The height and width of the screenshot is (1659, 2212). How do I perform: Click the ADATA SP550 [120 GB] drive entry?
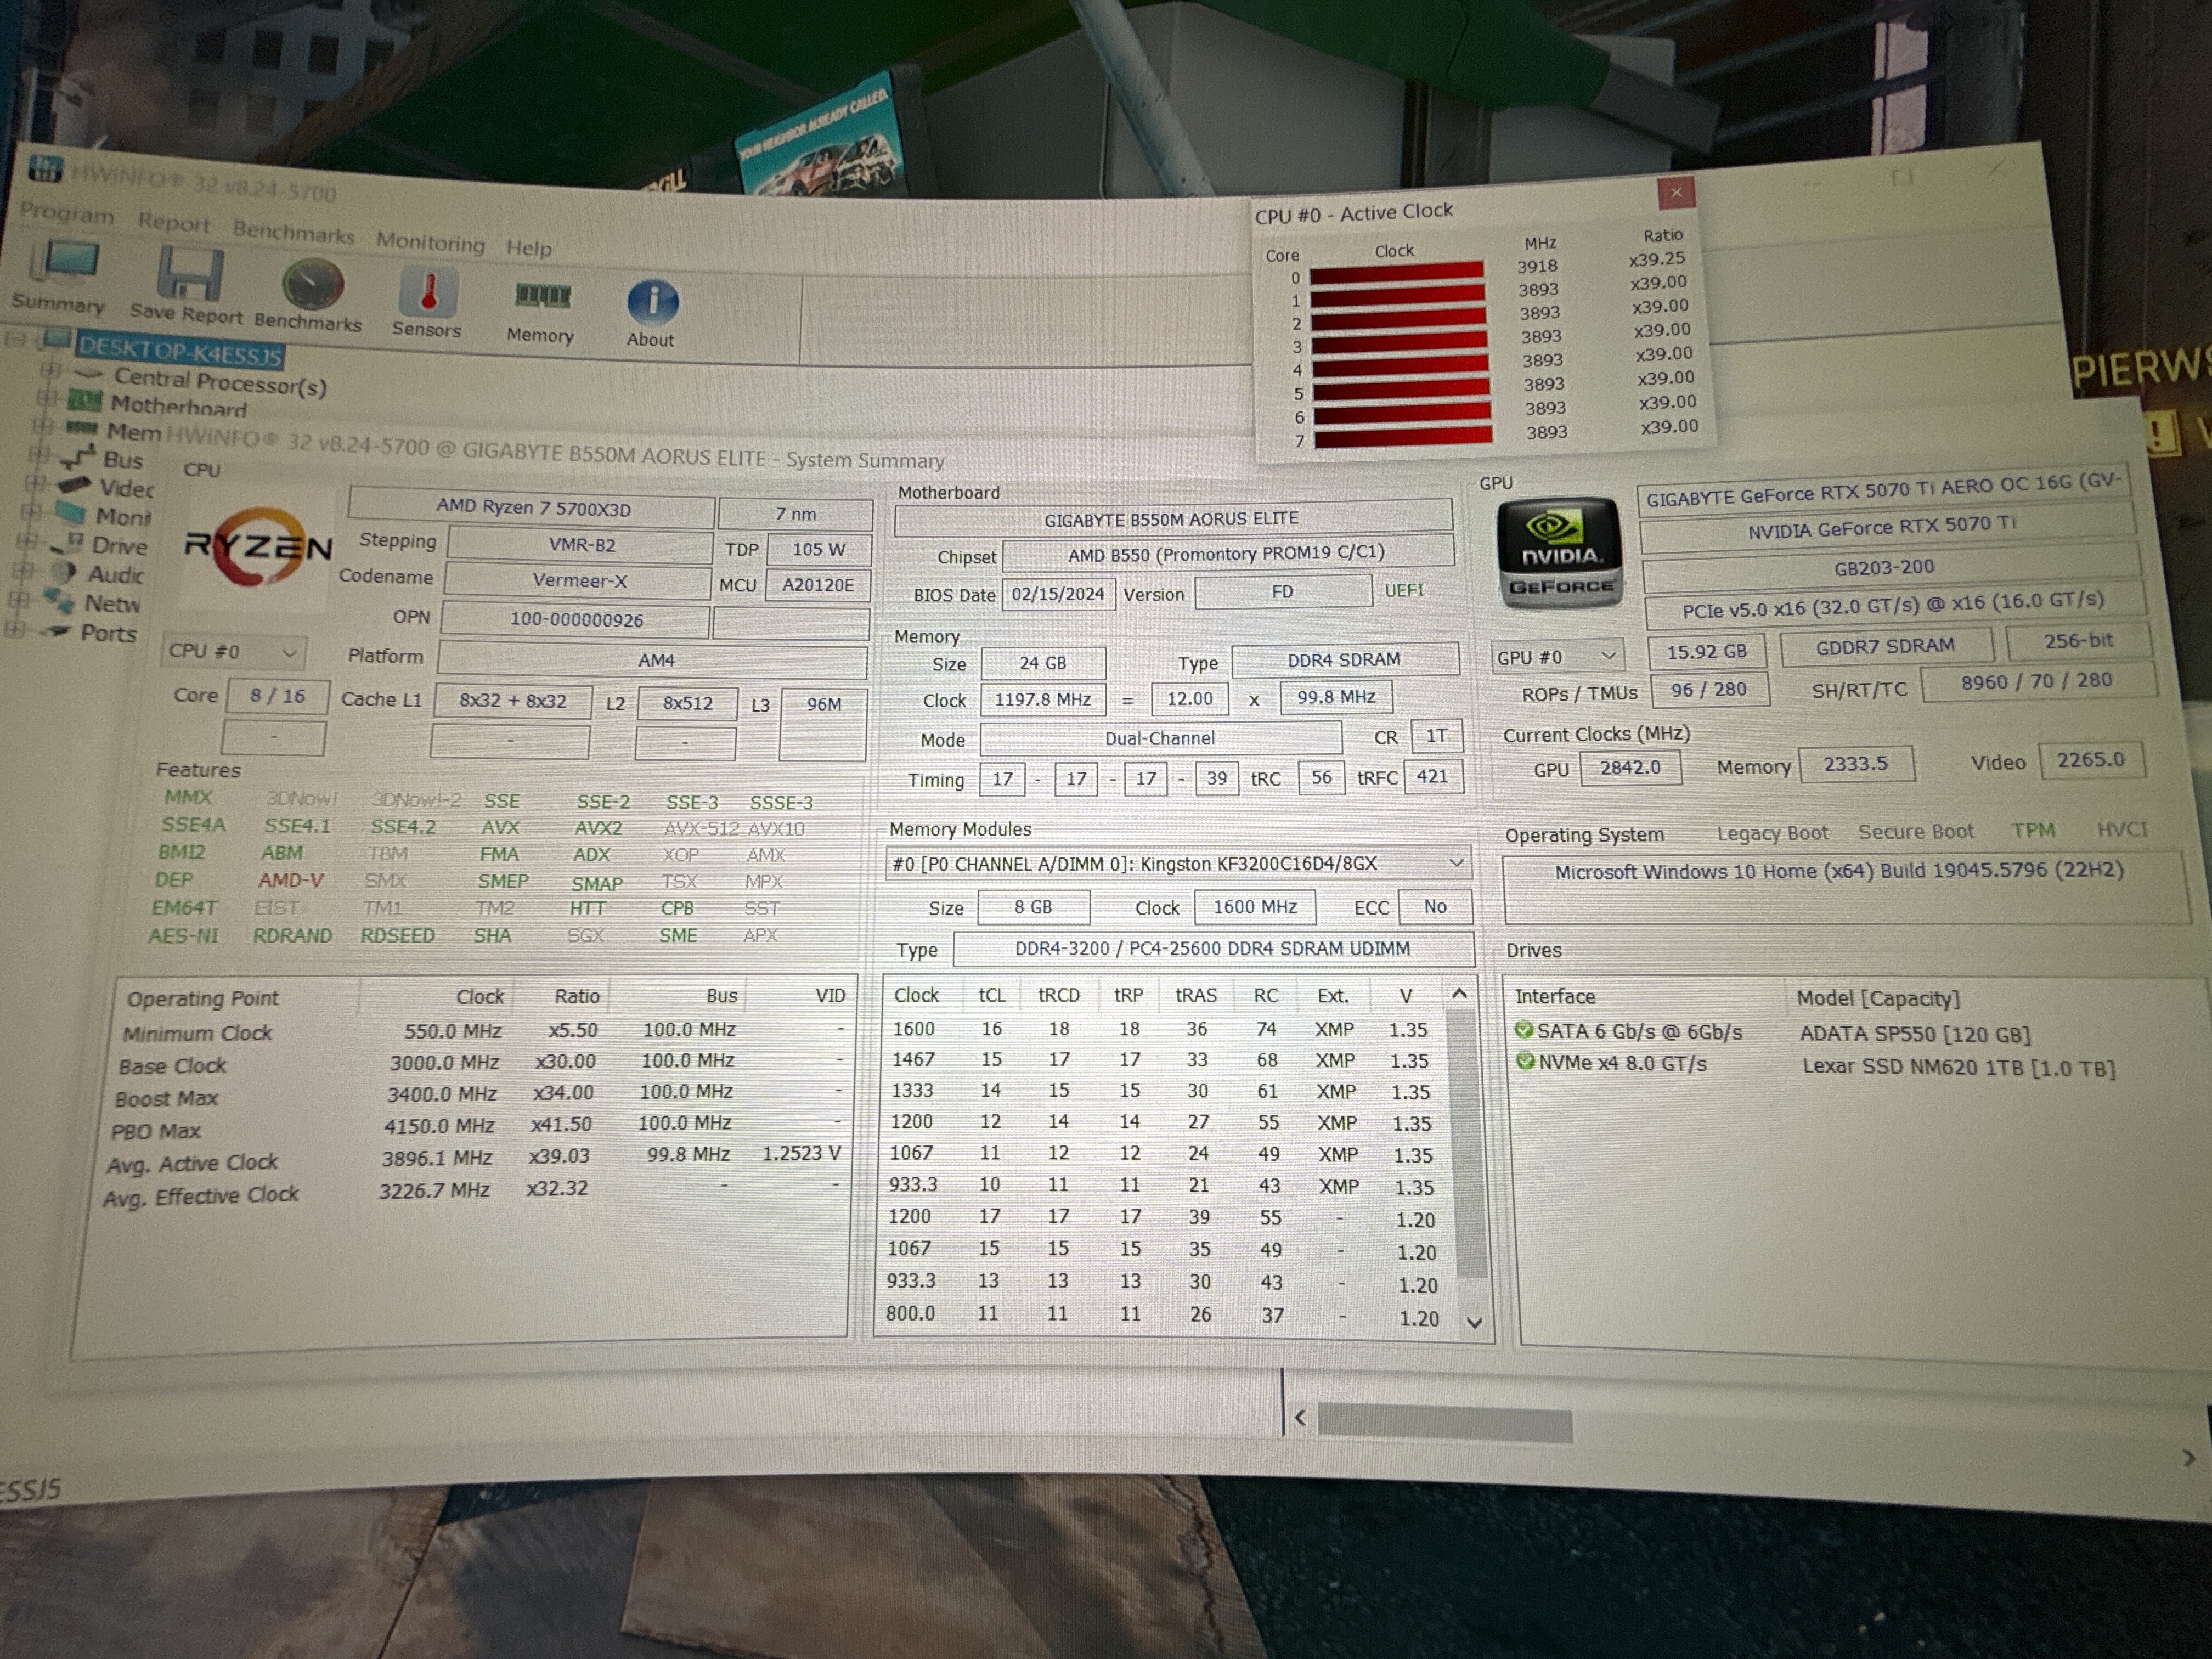pyautogui.click(x=1916, y=1034)
